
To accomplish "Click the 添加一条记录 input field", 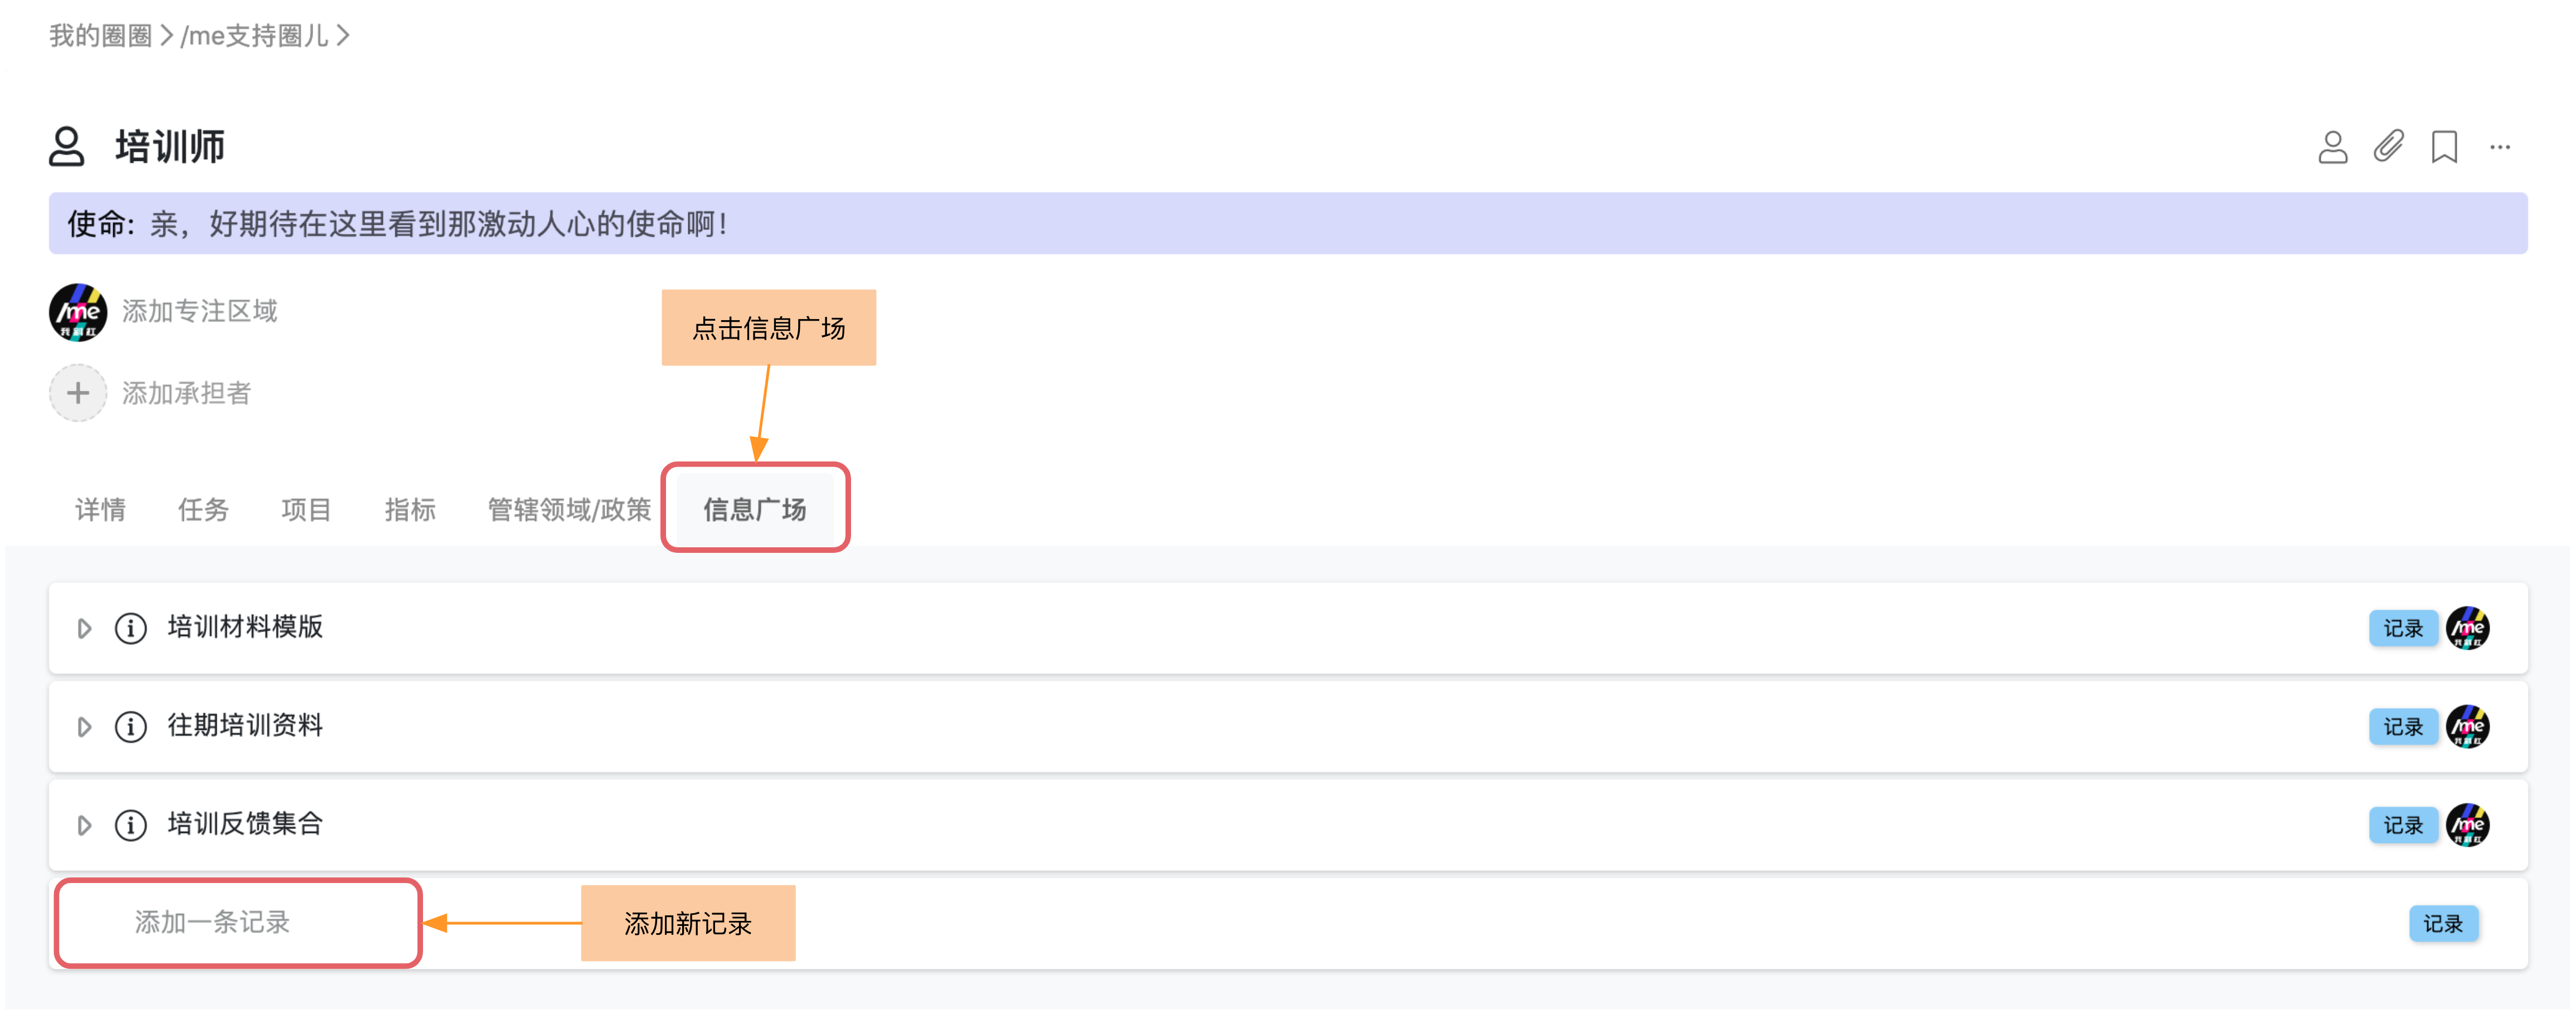I will click(238, 922).
